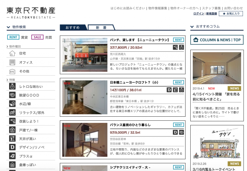Open listing title バランス重視のひとり暮らし

tap(130, 125)
